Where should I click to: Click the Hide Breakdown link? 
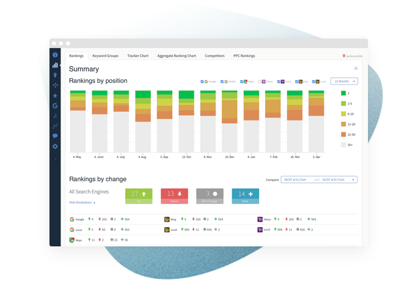click(x=81, y=202)
